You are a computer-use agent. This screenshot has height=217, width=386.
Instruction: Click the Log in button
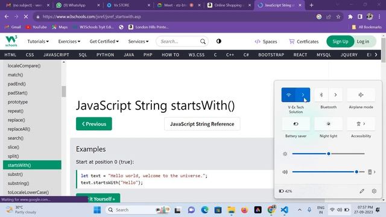[363, 42]
